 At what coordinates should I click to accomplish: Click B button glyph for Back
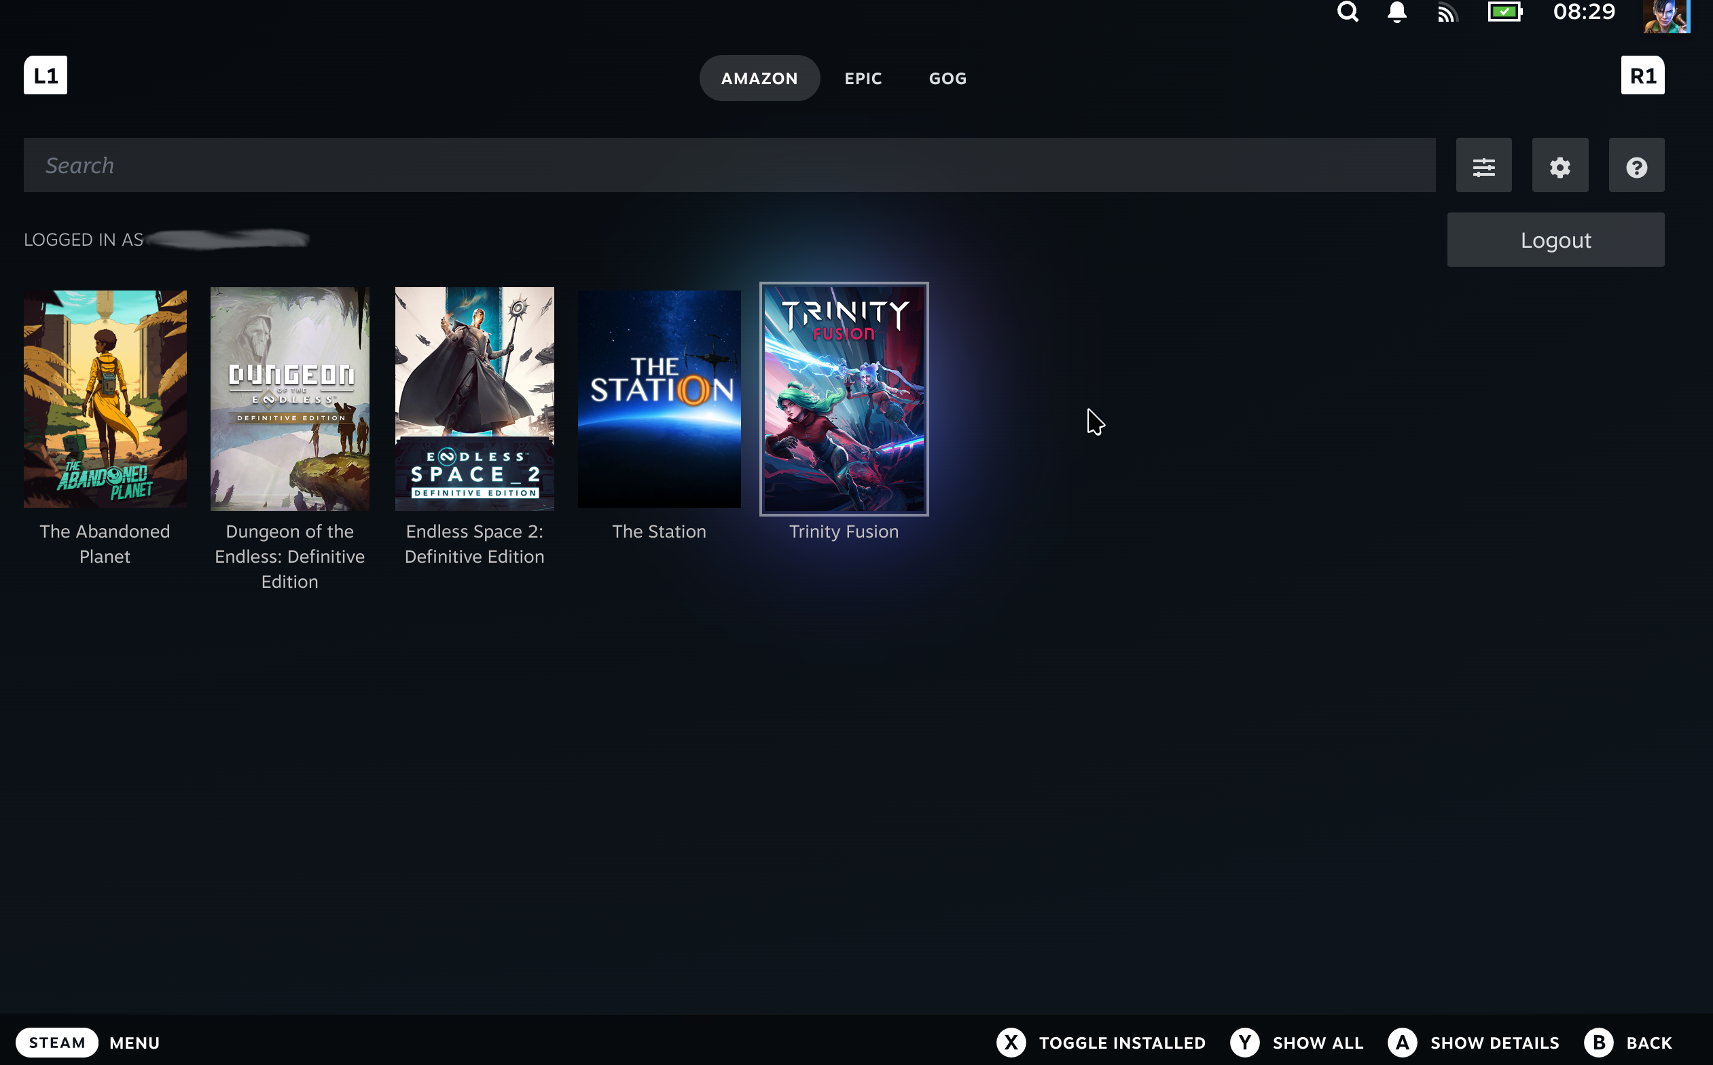click(x=1599, y=1043)
